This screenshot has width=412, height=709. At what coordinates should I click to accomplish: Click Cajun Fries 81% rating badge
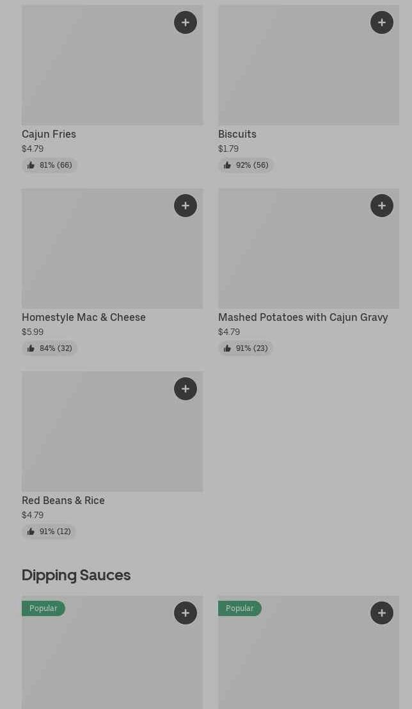click(49, 165)
